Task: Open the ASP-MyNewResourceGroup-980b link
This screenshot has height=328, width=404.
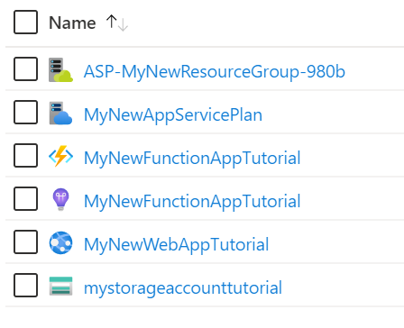Action: pos(215,71)
